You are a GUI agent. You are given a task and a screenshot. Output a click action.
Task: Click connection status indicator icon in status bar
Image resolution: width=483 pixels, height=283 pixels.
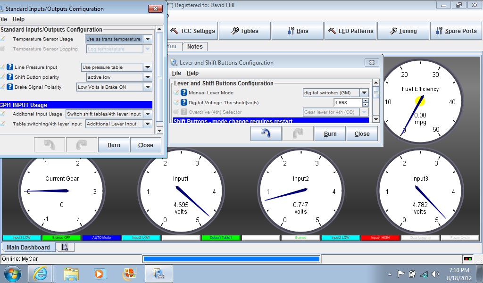click(468, 259)
